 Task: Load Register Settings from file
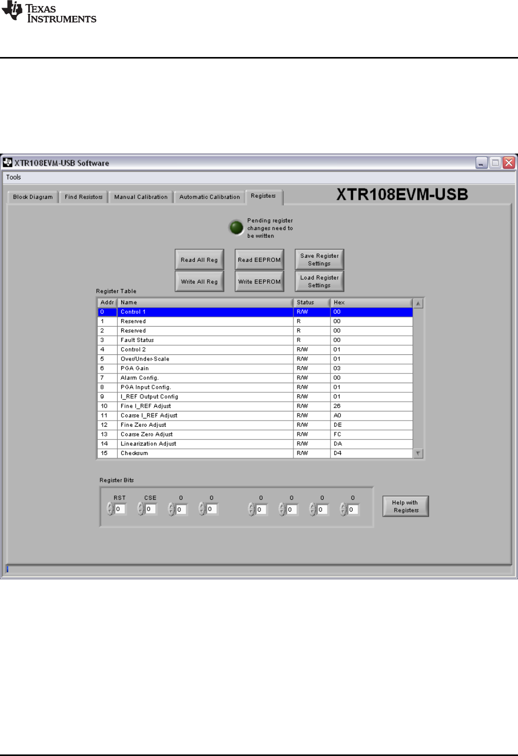pos(320,281)
